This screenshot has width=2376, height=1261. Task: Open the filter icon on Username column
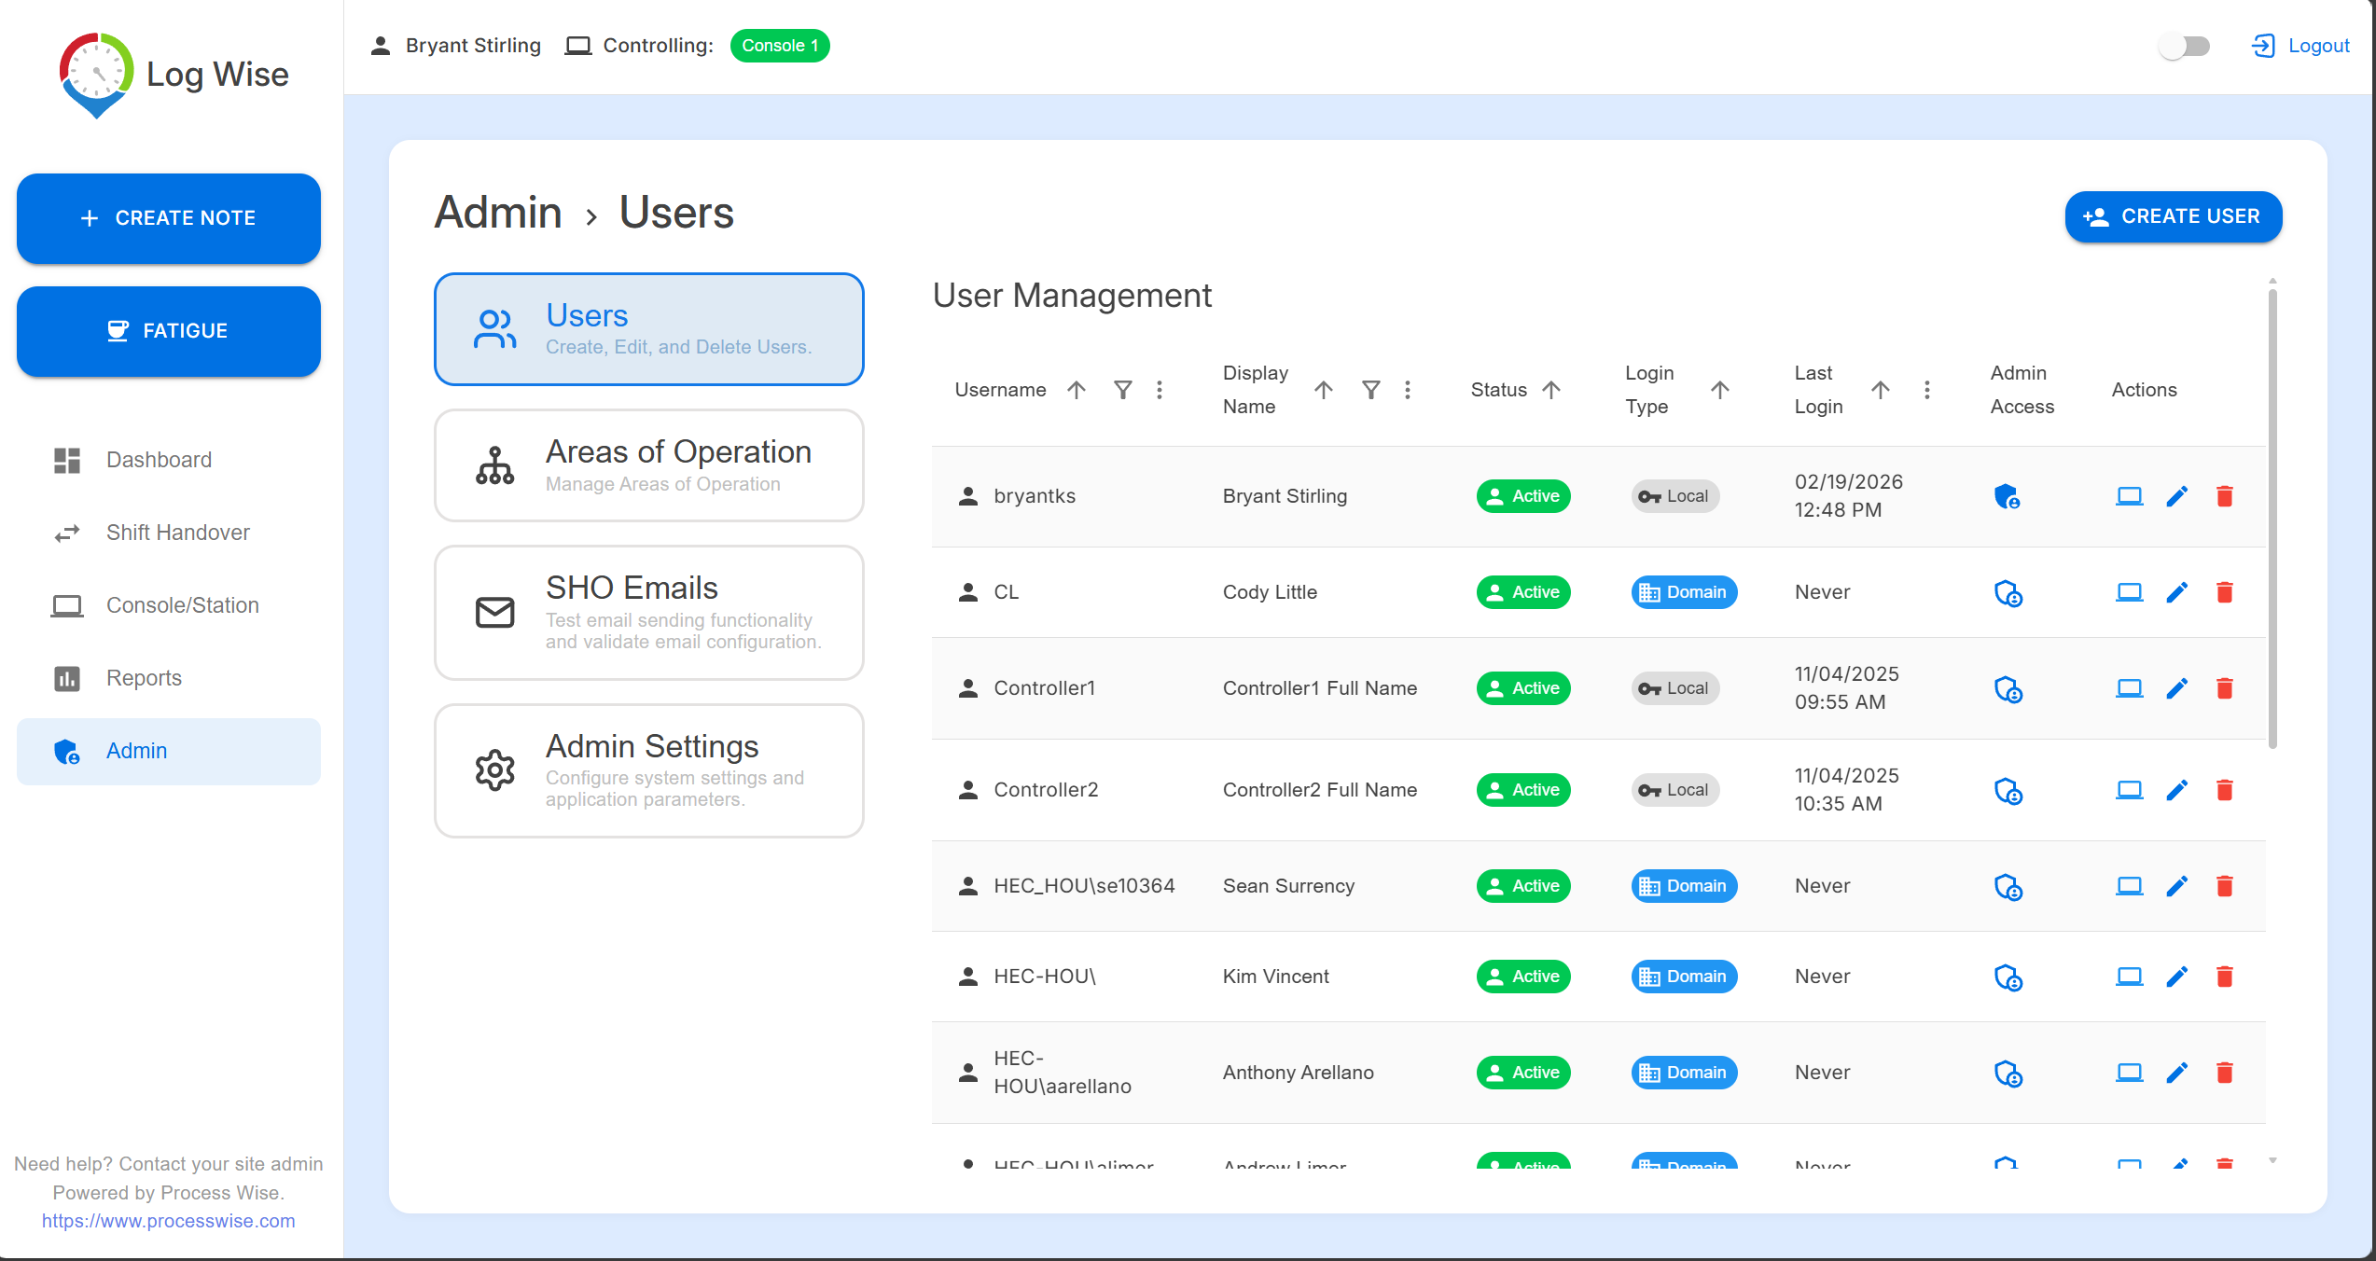[1122, 390]
